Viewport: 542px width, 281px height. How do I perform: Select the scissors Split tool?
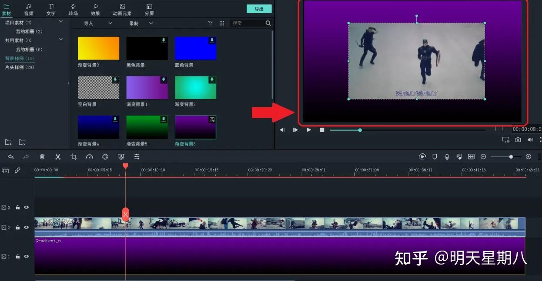coord(58,157)
